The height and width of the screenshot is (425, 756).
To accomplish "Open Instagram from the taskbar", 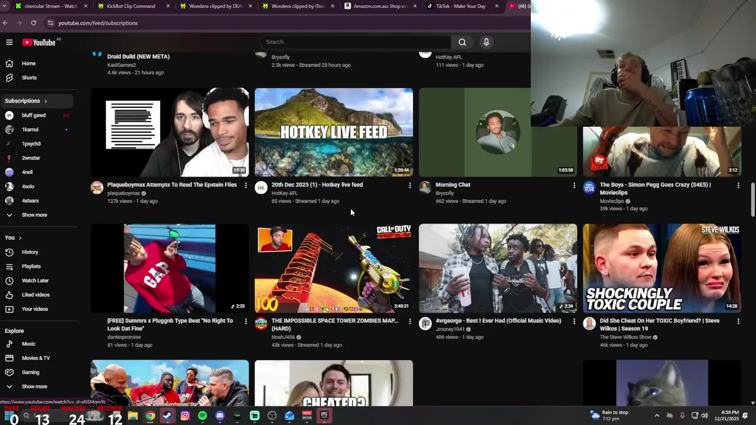I will click(185, 416).
